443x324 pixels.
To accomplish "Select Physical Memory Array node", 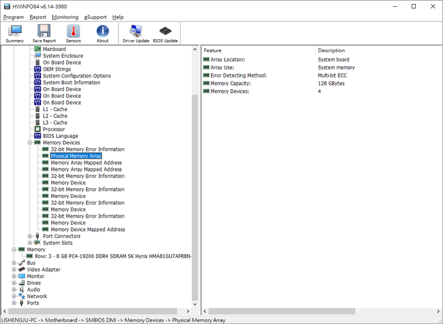I will click(76, 156).
